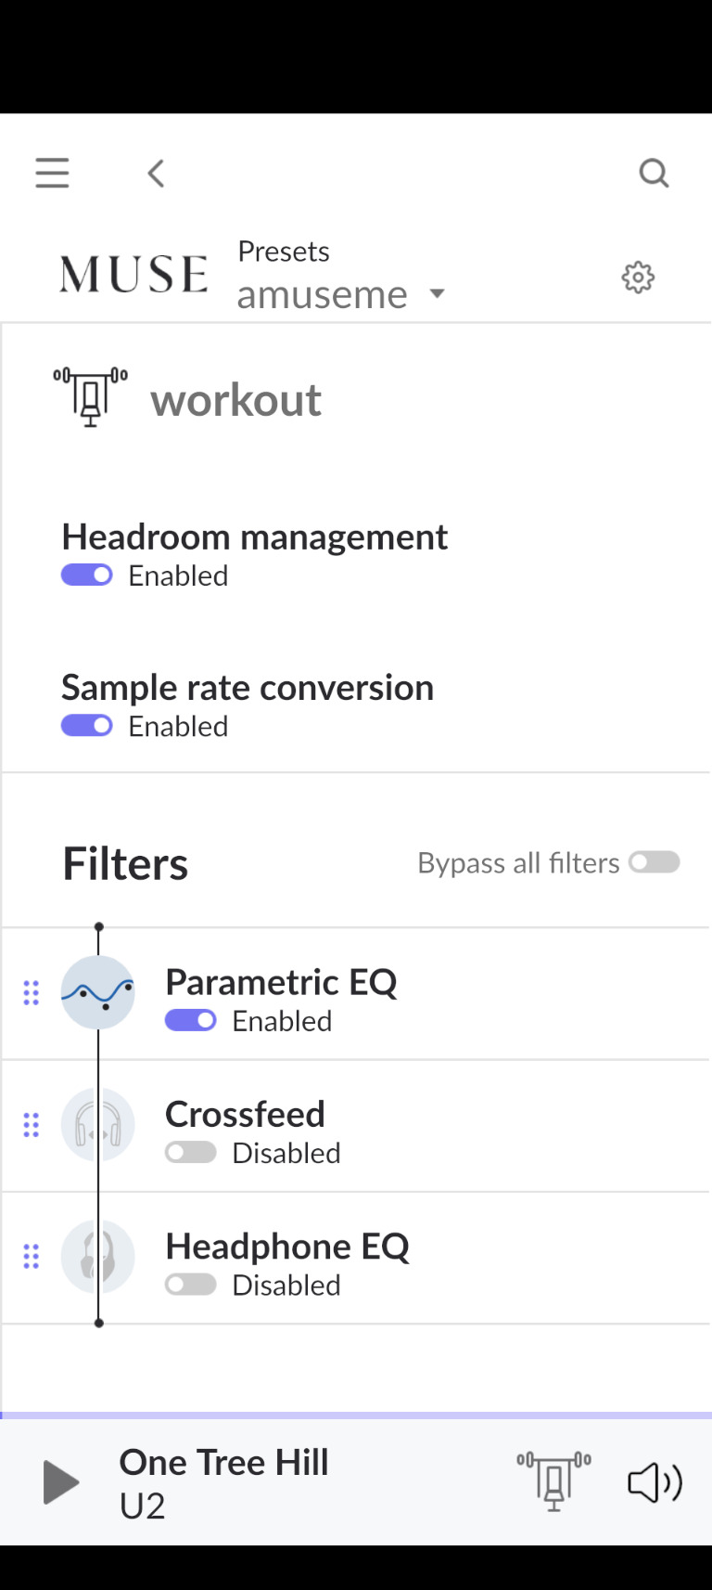Go back using the left chevron
The width and height of the screenshot is (712, 1590).
pos(156,173)
